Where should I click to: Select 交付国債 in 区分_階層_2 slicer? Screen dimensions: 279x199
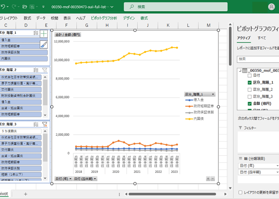pos(21,90)
